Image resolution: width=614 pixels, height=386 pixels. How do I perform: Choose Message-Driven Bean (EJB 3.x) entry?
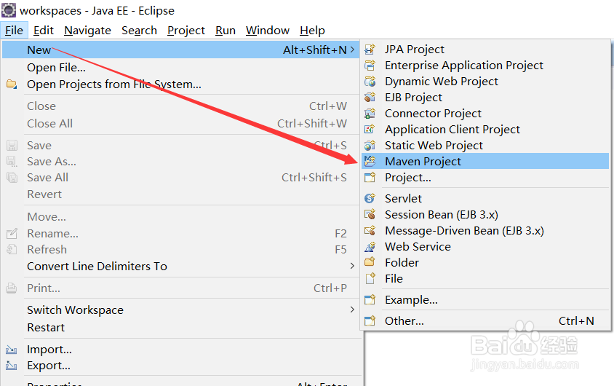(485, 230)
